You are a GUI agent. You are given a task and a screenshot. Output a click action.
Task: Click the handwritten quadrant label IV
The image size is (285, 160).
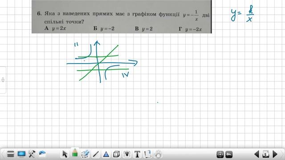(x=126, y=75)
